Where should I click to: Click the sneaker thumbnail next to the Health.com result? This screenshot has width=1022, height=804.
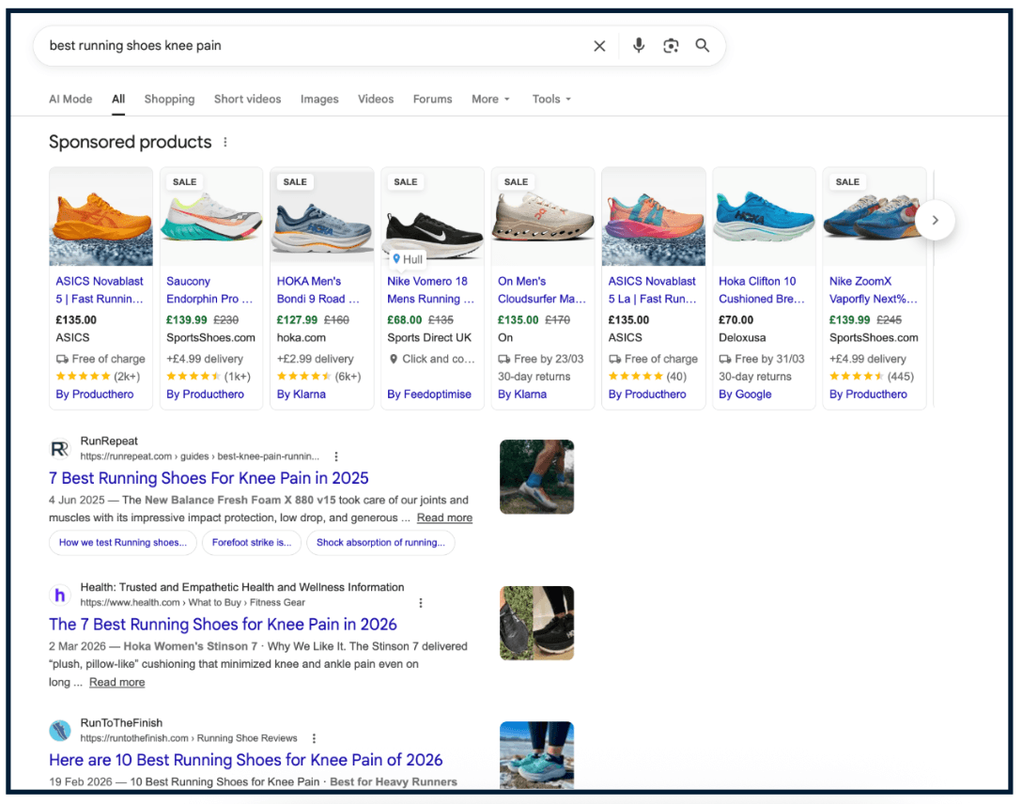tap(536, 623)
